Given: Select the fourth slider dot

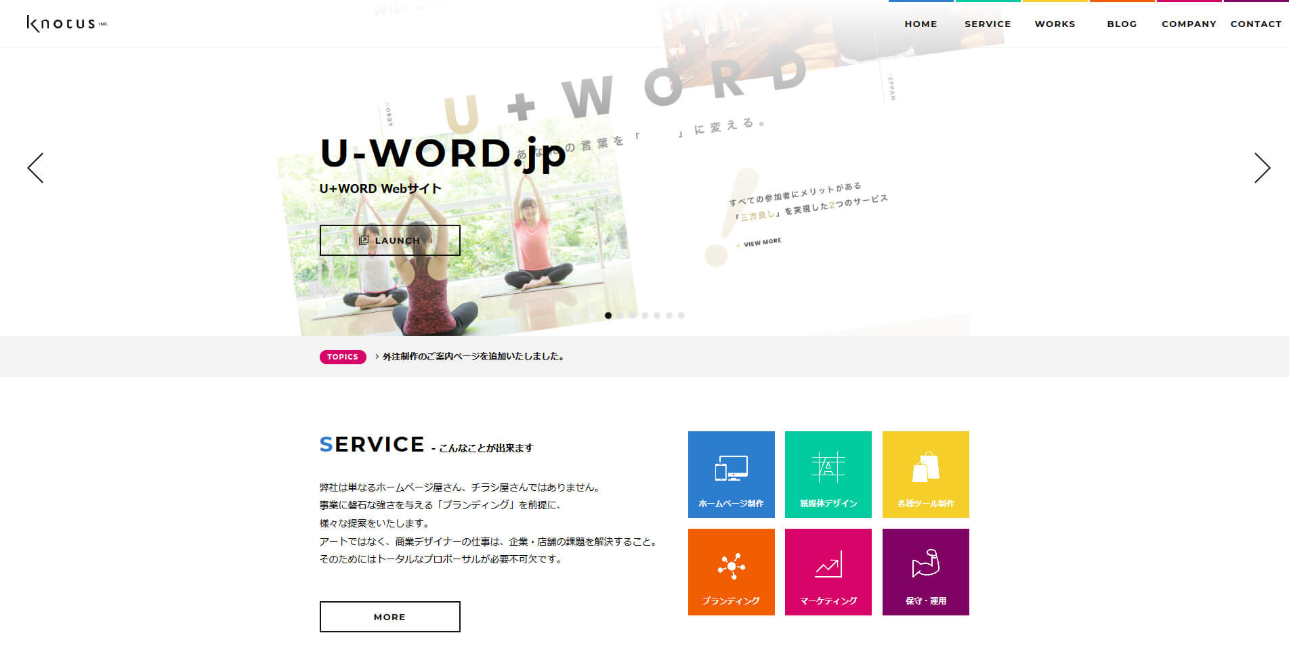Looking at the screenshot, I should 645,315.
